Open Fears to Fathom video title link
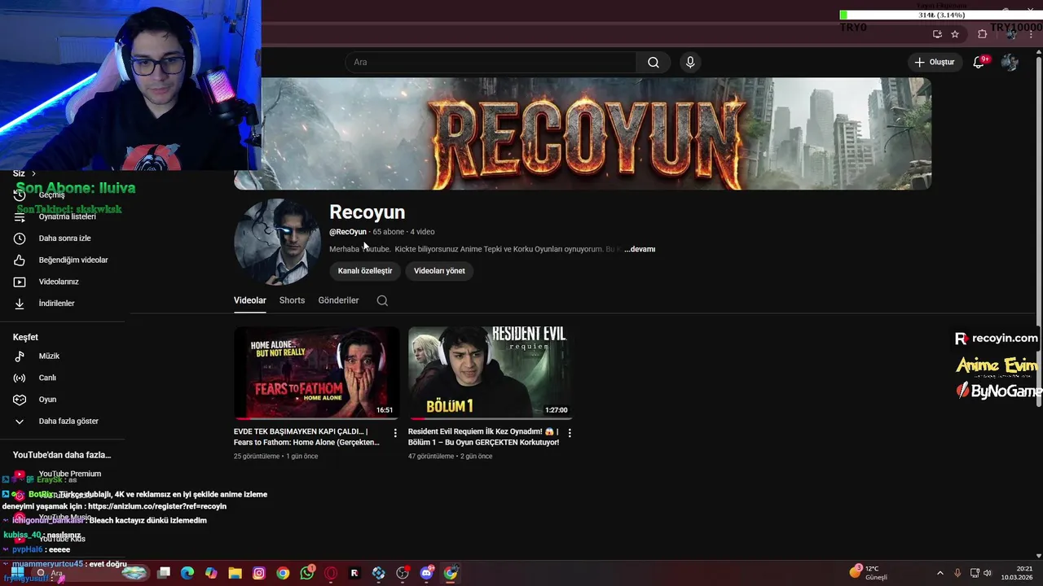The image size is (1043, 586). (307, 437)
